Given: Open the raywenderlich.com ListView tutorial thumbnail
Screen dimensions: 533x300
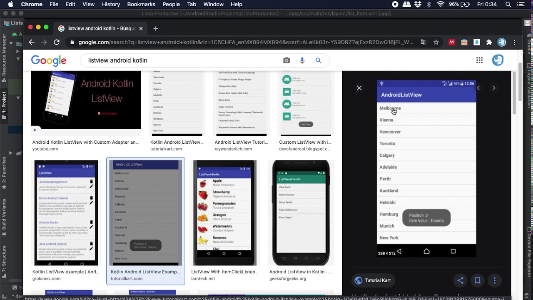Looking at the screenshot, I should click(x=242, y=103).
